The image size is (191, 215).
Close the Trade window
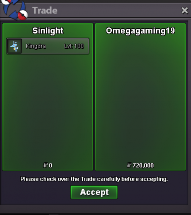click(185, 10)
